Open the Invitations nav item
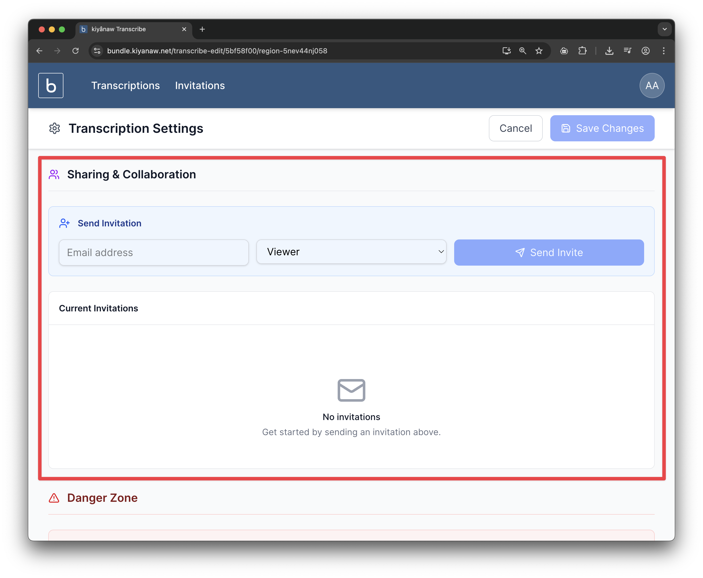 click(x=200, y=86)
